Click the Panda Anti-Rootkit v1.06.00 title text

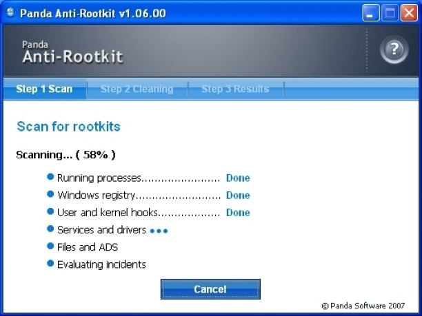pos(93,13)
